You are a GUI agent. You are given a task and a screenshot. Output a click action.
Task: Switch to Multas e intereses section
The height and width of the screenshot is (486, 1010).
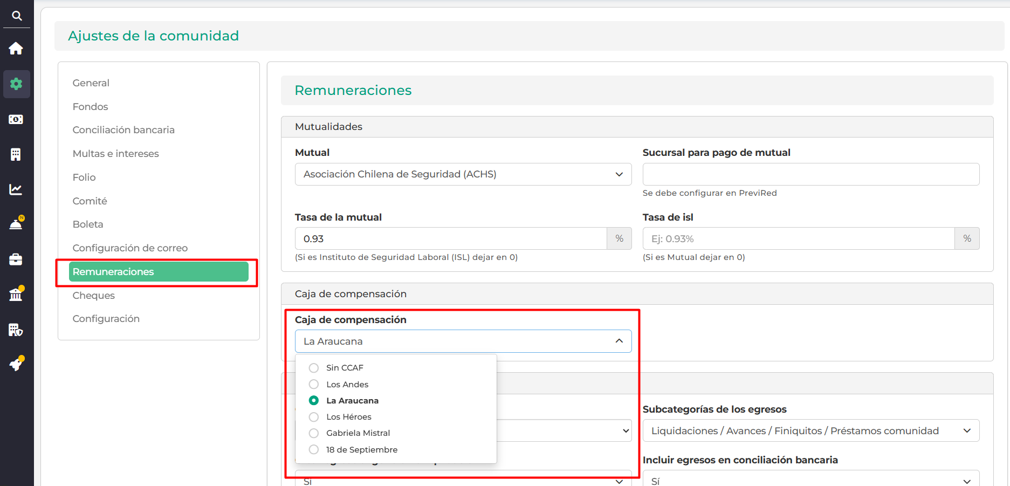[x=115, y=154]
